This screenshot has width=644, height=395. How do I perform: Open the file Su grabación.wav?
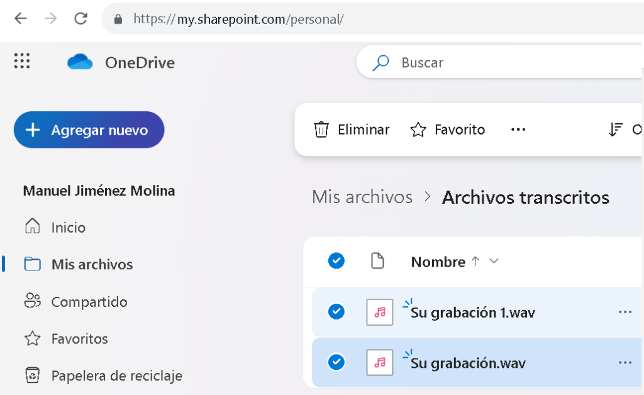468,364
